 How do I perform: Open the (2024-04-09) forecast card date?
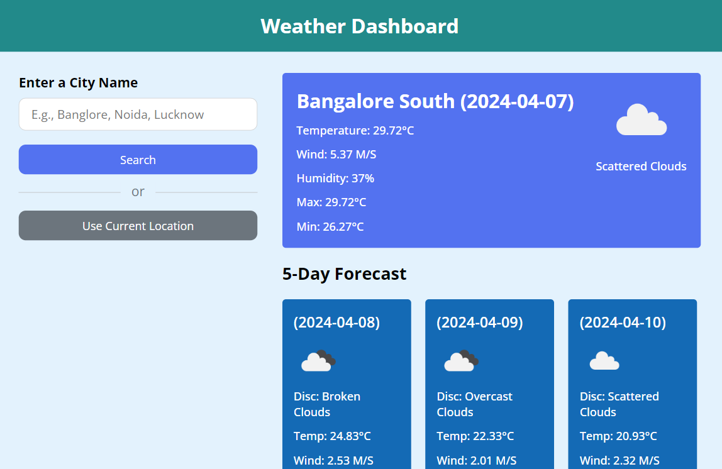(480, 322)
